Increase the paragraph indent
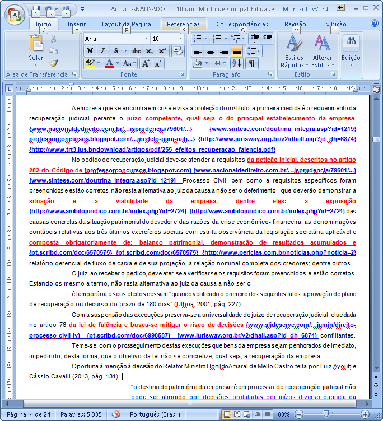The height and width of the screenshot is (421, 383). [x=267, y=39]
